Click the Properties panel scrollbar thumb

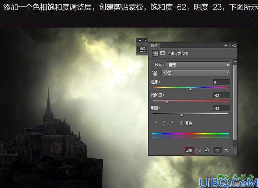click(x=235, y=102)
